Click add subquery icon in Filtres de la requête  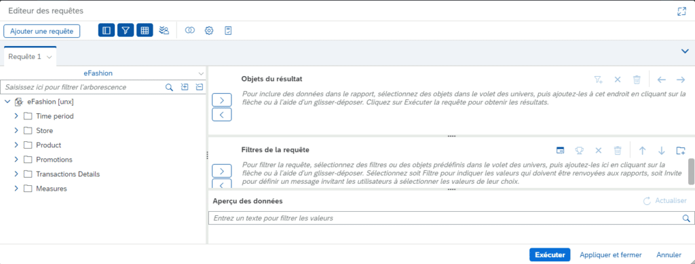pyautogui.click(x=560, y=151)
